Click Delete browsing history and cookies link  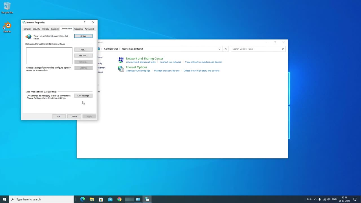click(202, 71)
